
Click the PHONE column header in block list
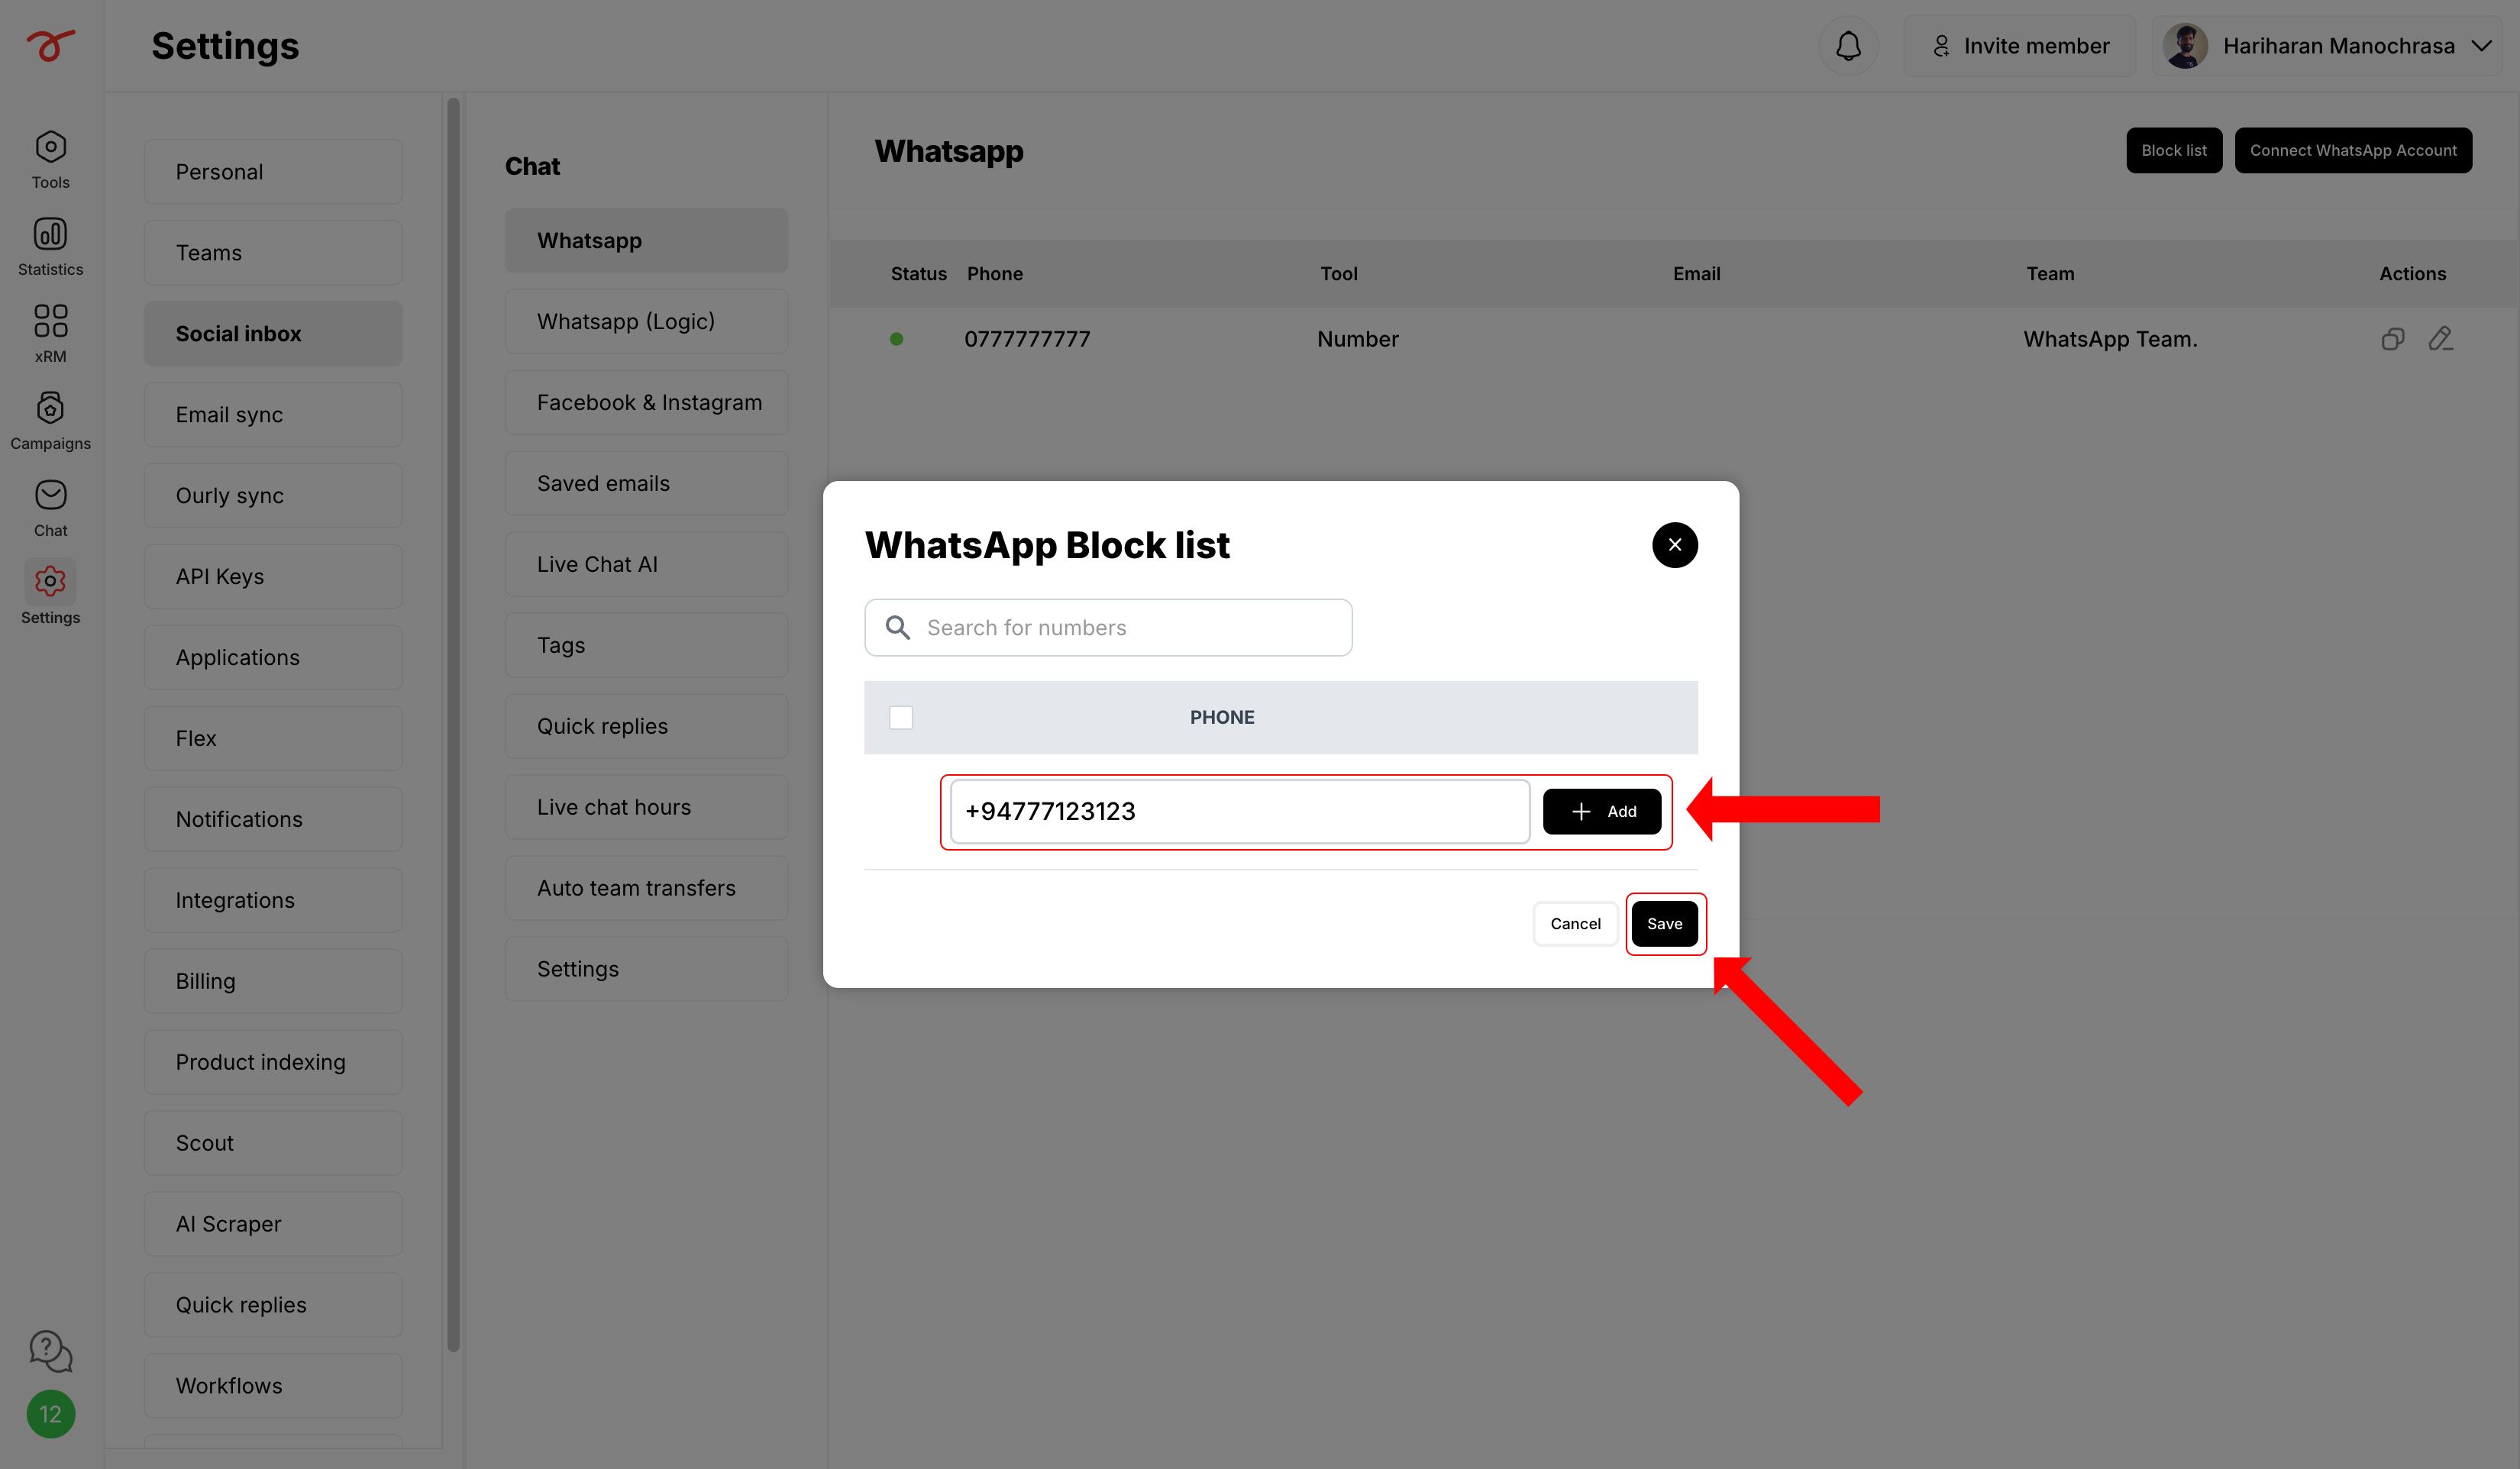click(1222, 717)
